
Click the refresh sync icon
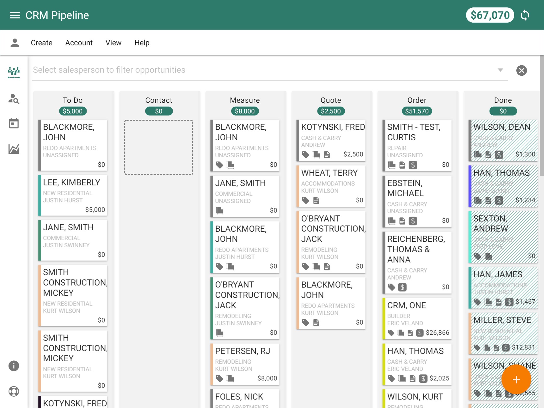coord(525,15)
